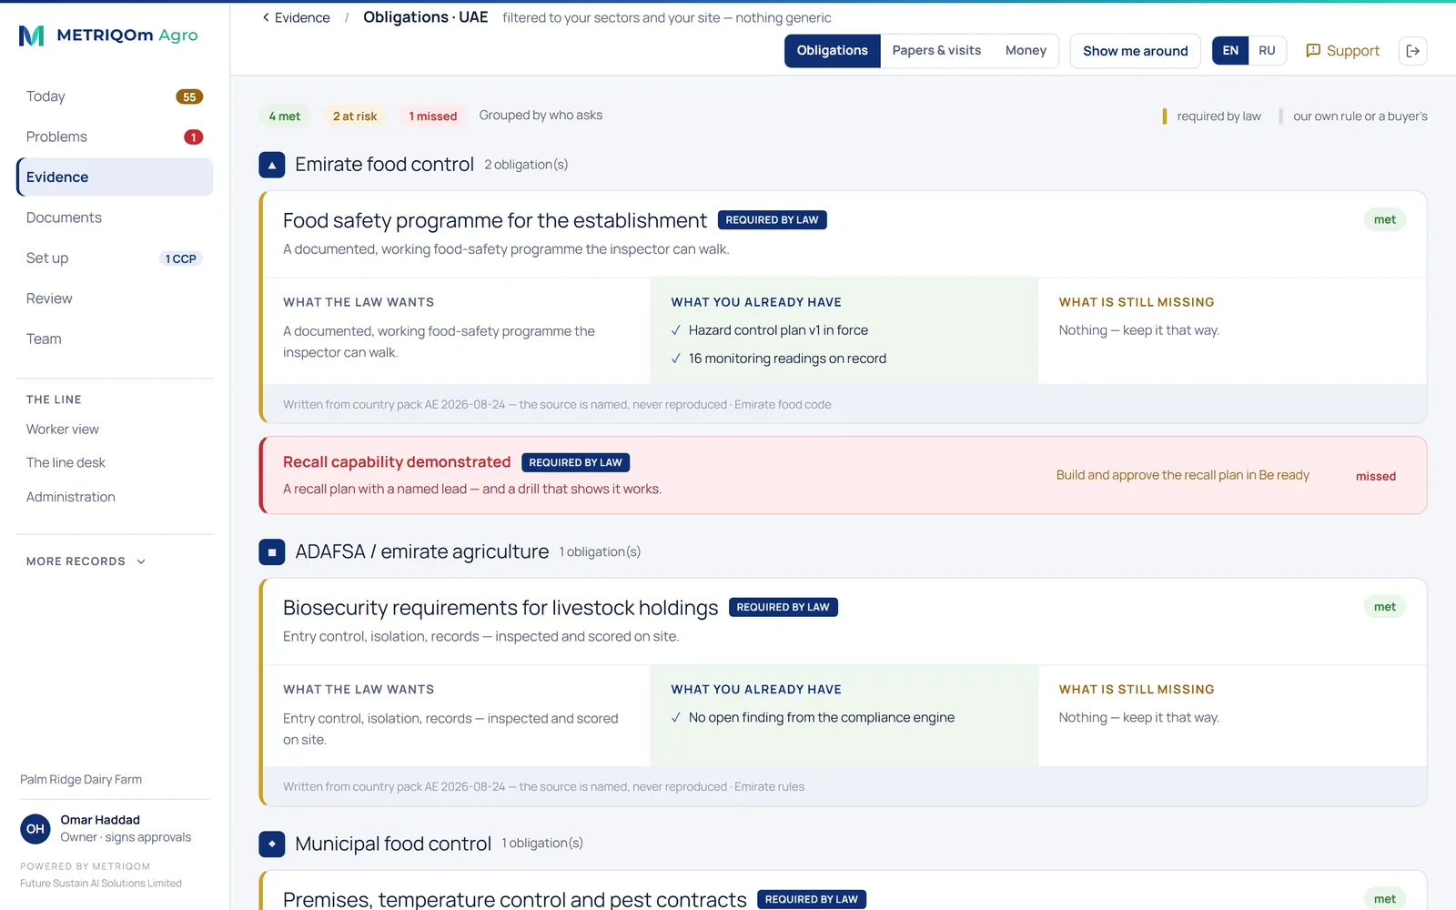Click the Municipal food control diamond icon

[272, 844]
